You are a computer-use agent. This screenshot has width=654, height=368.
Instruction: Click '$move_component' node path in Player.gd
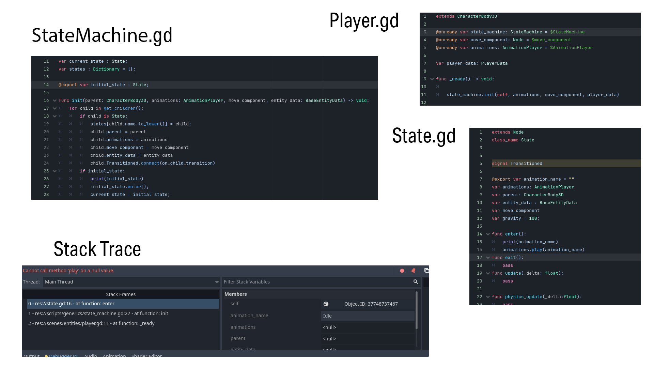(551, 40)
